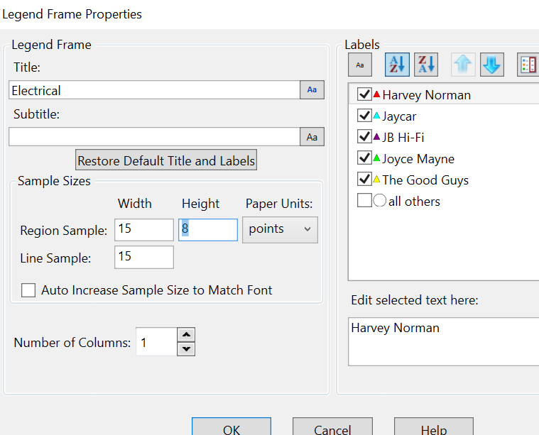Open the Paper Units points dropdown
The height and width of the screenshot is (435, 539).
pos(281,229)
